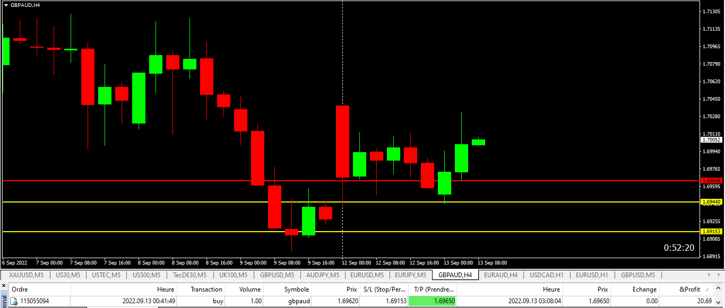The width and height of the screenshot is (725, 308).
Task: Select the EURAUD,H4 chart tab
Action: tap(500, 275)
